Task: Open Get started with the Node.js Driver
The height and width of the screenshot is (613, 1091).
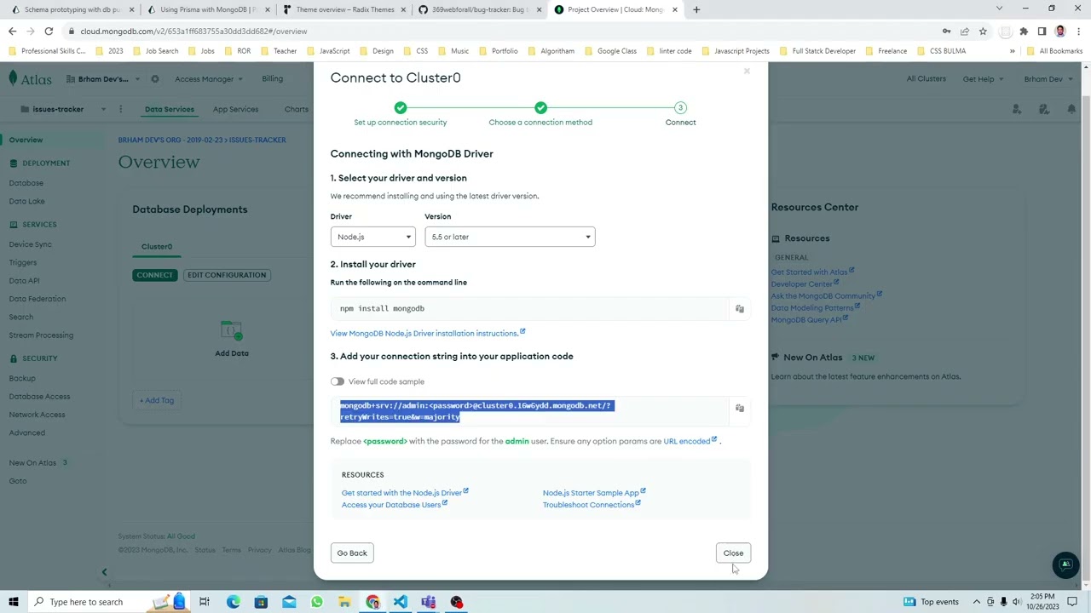Action: click(405, 493)
